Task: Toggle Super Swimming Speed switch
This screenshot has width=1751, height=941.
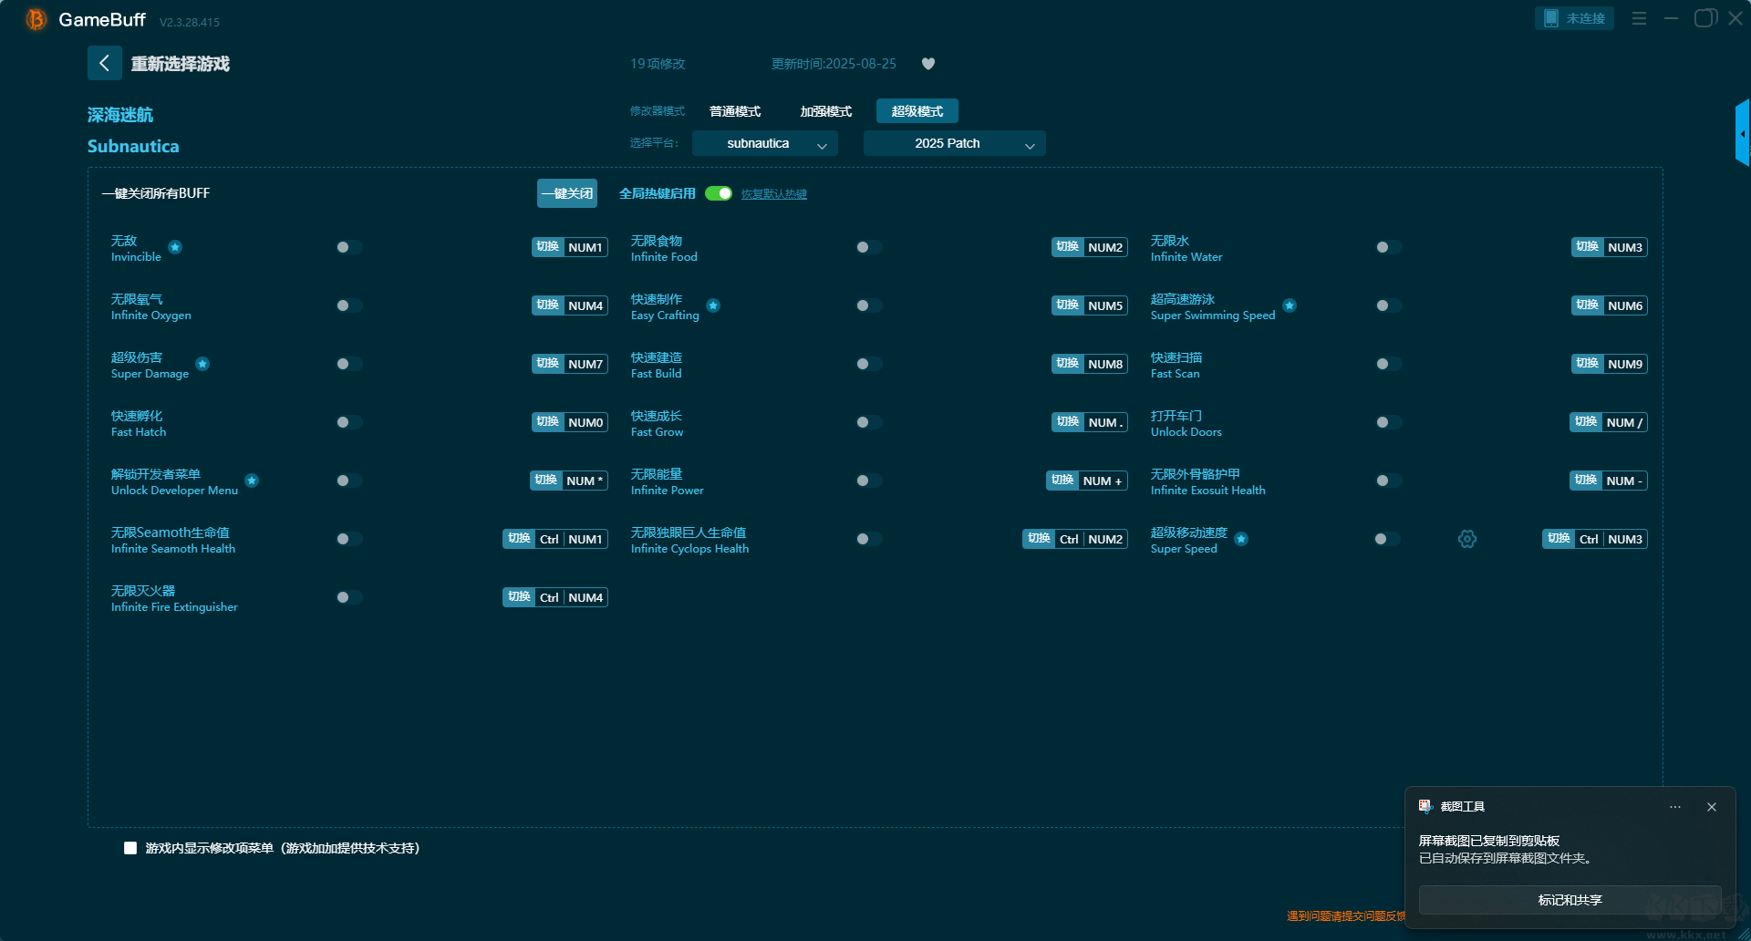Action: click(x=1388, y=305)
